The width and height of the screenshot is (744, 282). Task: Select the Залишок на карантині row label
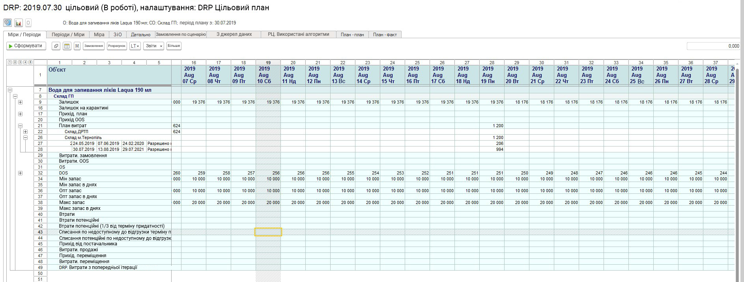[84, 108]
